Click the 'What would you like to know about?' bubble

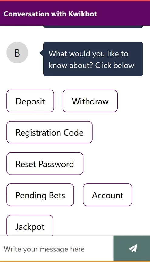point(93,59)
